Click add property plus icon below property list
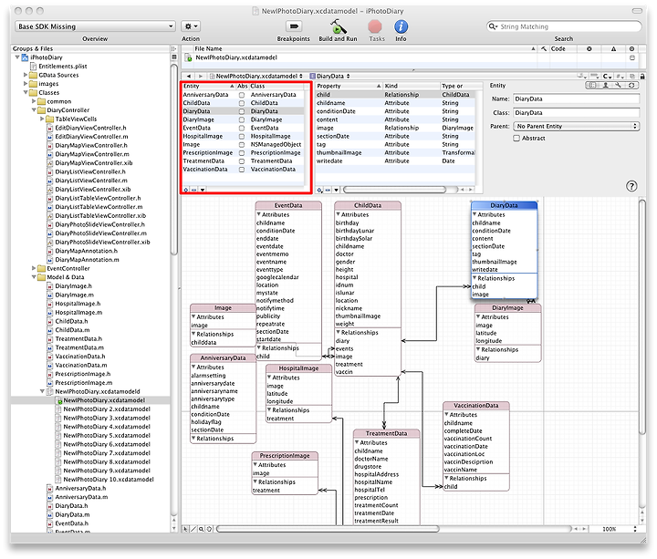The image size is (657, 559). 320,190
